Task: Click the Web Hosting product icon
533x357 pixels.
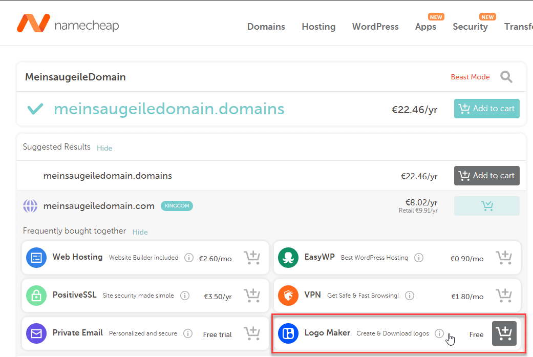Action: pyautogui.click(x=36, y=258)
